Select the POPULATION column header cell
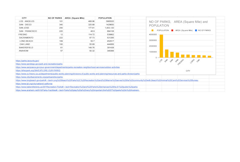240x162 pixels. click(105, 18)
